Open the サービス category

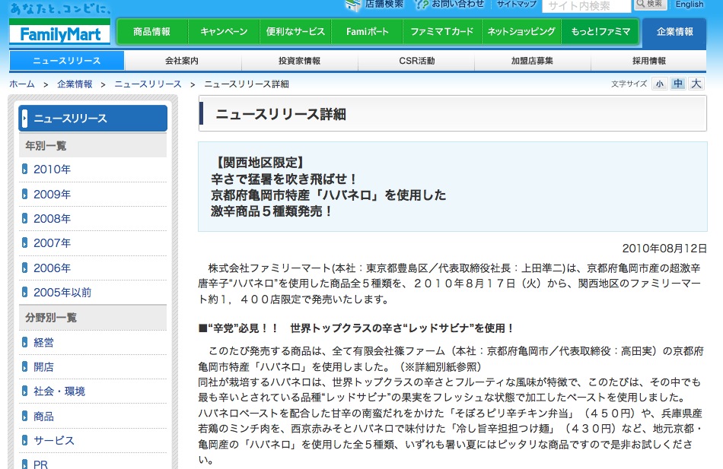pos(54,441)
